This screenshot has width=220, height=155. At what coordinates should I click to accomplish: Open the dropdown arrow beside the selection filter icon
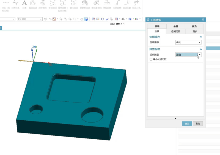click(57, 19)
